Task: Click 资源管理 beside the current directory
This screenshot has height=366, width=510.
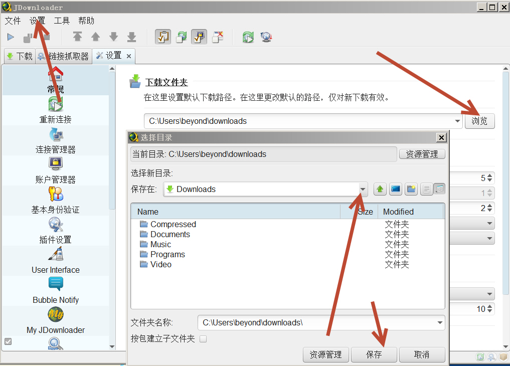Action: [422, 154]
